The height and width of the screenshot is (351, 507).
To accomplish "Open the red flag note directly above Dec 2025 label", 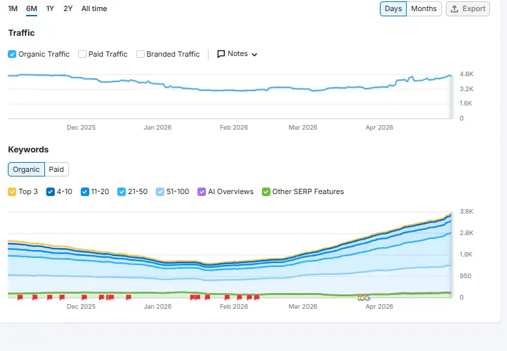I will (x=84, y=297).
